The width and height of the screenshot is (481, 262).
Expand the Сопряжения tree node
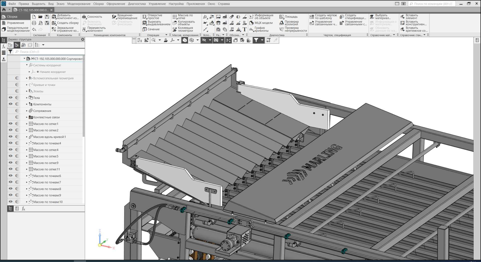tap(27, 111)
